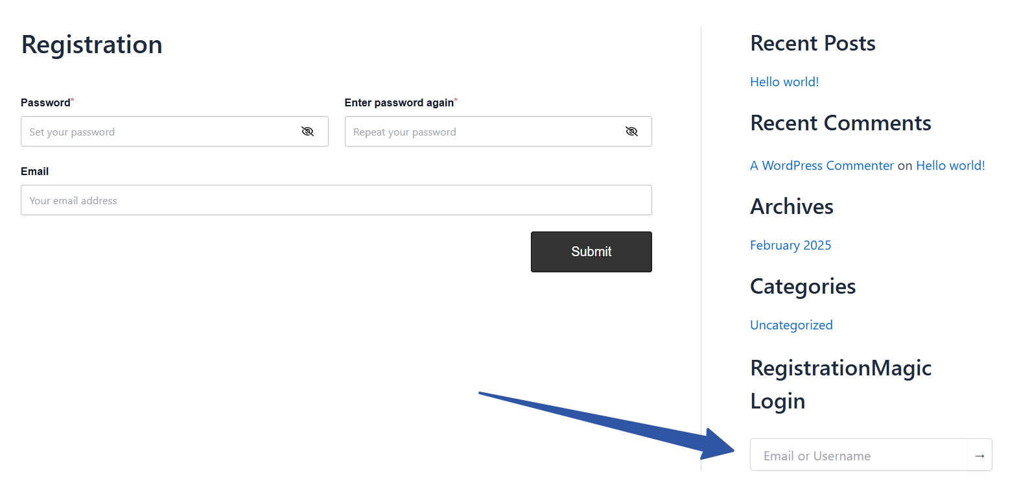
Task: Click the Repeat your password field
Action: 483,132
